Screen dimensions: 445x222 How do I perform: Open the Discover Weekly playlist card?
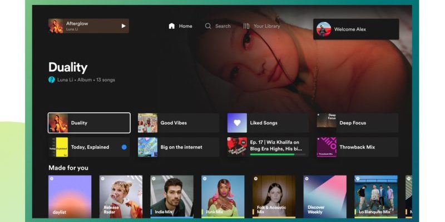click(x=325, y=196)
